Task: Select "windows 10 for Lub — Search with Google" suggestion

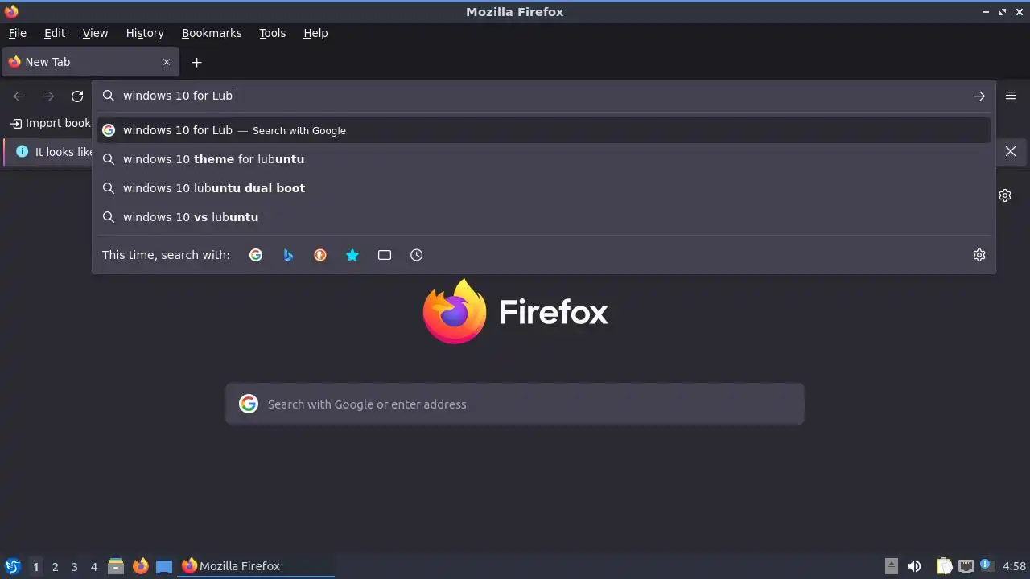Action: coord(543,130)
